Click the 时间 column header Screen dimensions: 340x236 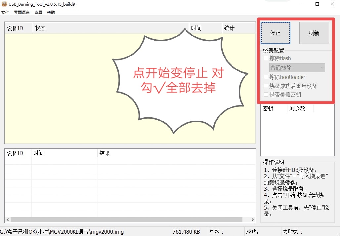pos(195,28)
